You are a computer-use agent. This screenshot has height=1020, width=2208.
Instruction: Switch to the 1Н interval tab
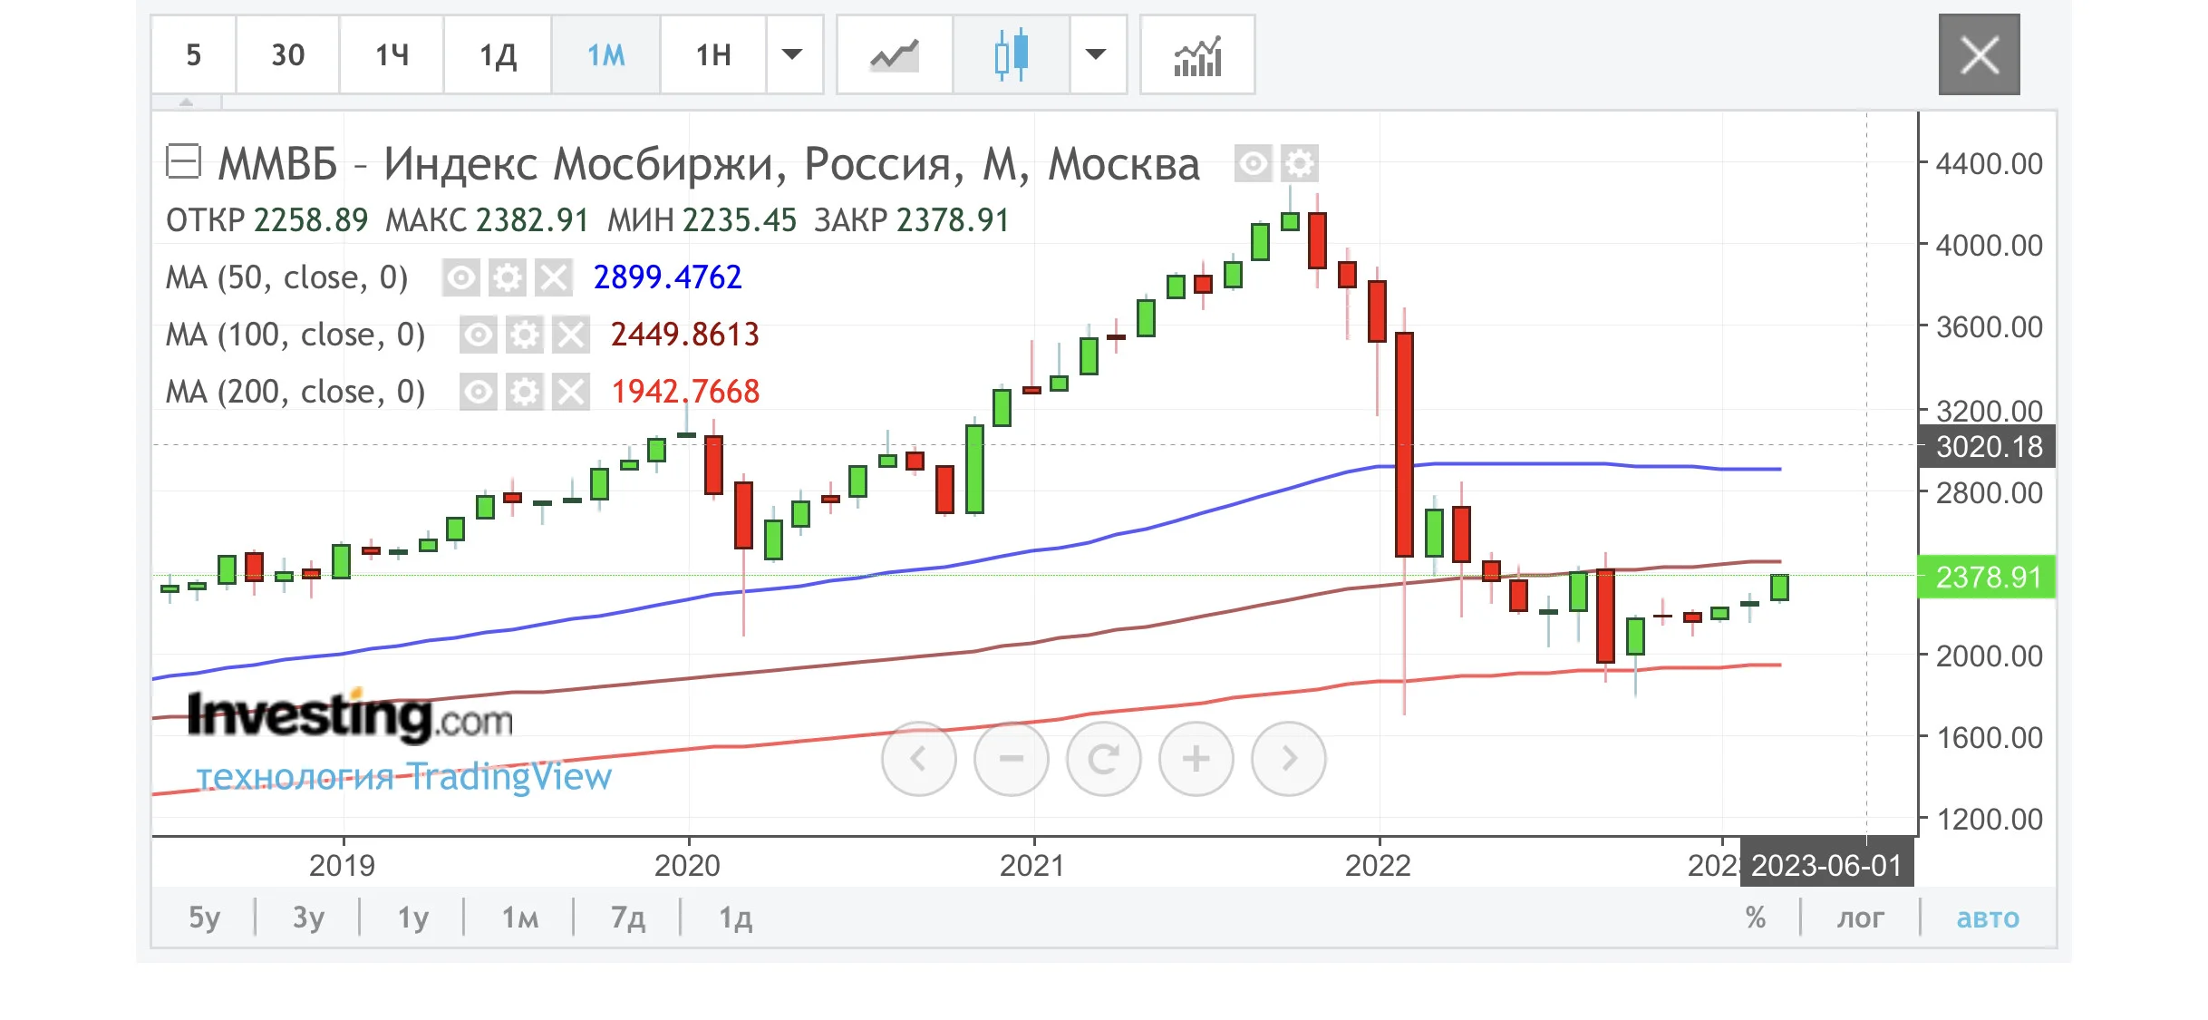(713, 55)
